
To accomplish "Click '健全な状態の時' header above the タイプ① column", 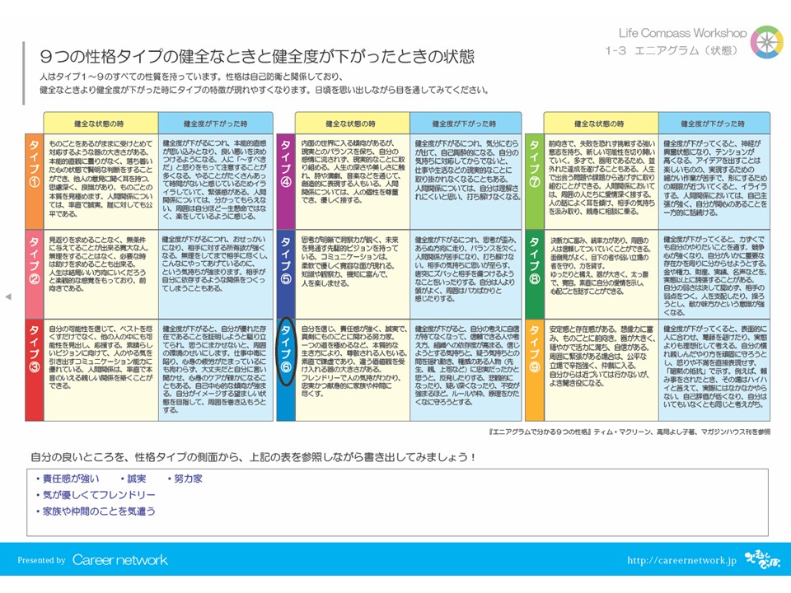I will tap(99, 124).
